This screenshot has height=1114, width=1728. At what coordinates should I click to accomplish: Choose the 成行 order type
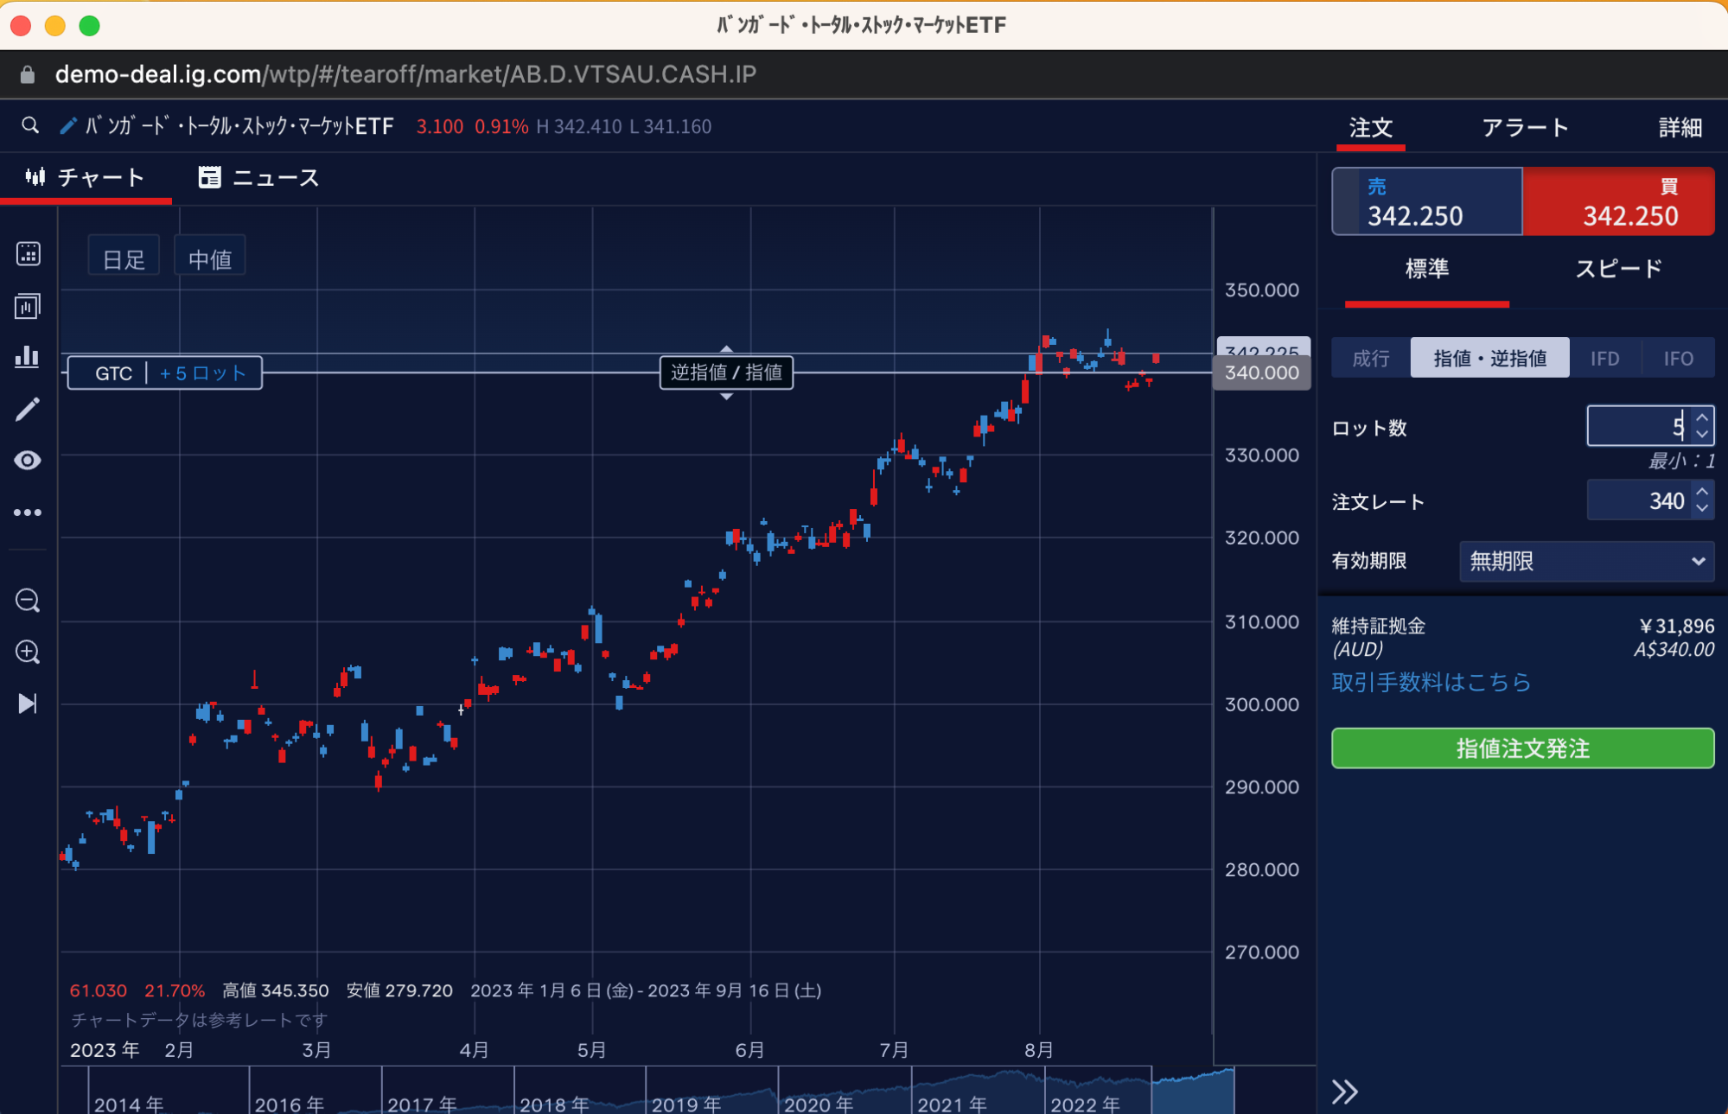1371,358
